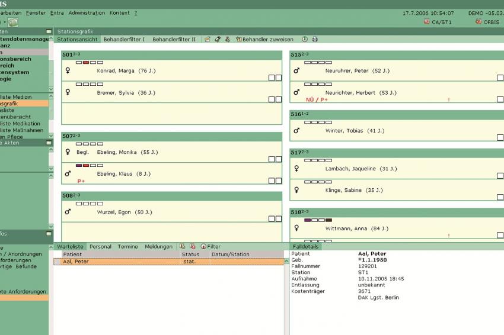Click the dark brown status segment above Wittmann, Anna

[x=328, y=220]
